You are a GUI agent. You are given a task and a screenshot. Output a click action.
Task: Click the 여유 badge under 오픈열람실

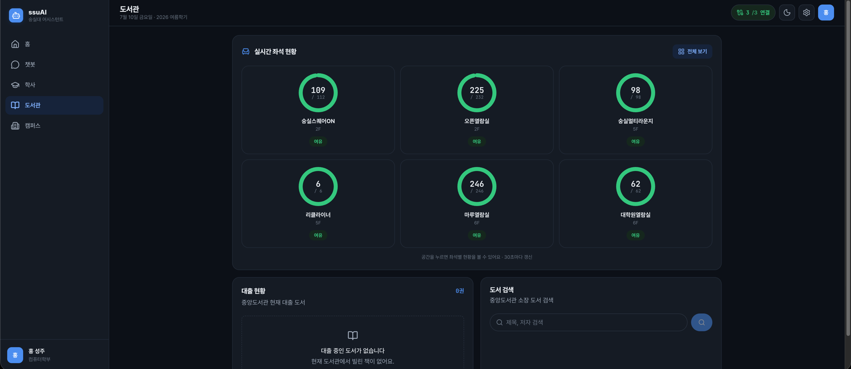coord(477,142)
